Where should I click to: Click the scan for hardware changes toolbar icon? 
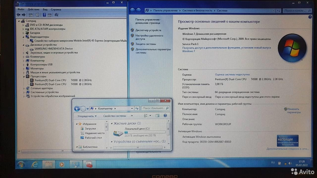[56, 15]
